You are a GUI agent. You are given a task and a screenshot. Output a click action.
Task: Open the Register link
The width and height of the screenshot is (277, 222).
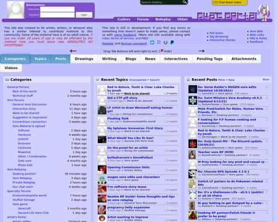tap(108, 43)
